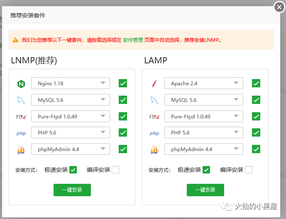This screenshot has width=286, height=219.
Task: Click the Nginx logo icon in LNMP
Action: tap(21, 84)
